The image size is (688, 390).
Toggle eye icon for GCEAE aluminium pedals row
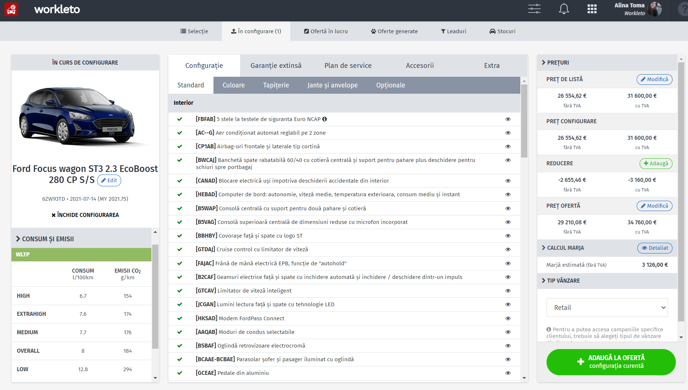(508, 373)
